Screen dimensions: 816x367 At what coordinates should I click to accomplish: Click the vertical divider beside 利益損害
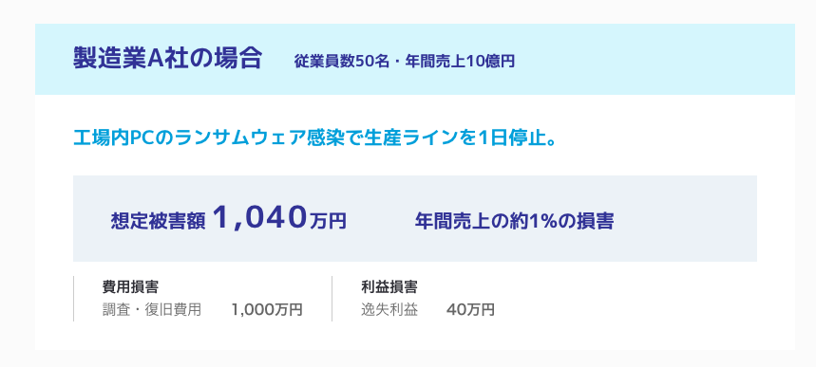click(332, 299)
